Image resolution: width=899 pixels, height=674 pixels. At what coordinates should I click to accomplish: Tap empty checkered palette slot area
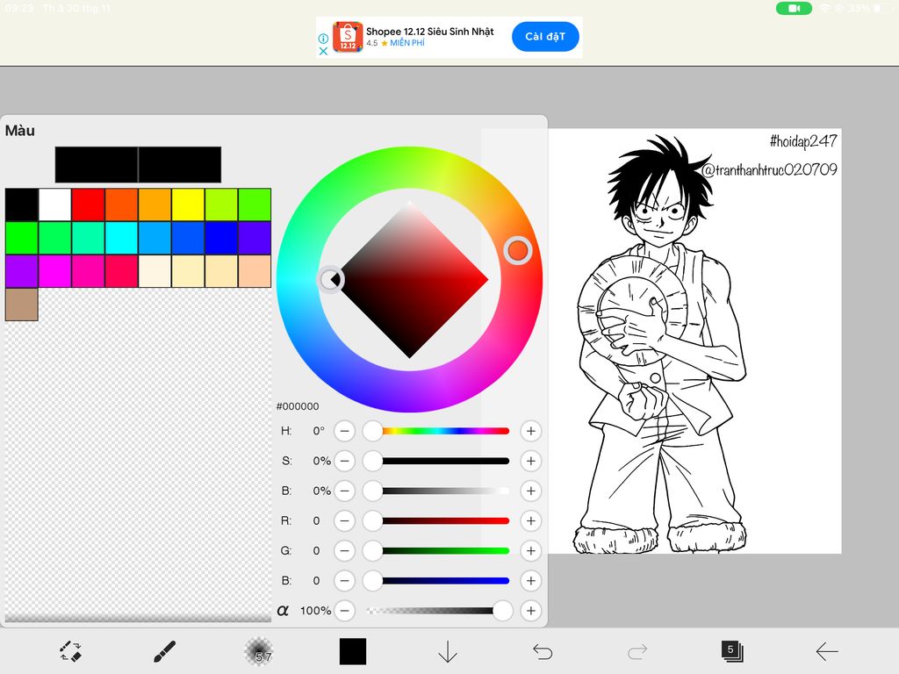point(138,470)
